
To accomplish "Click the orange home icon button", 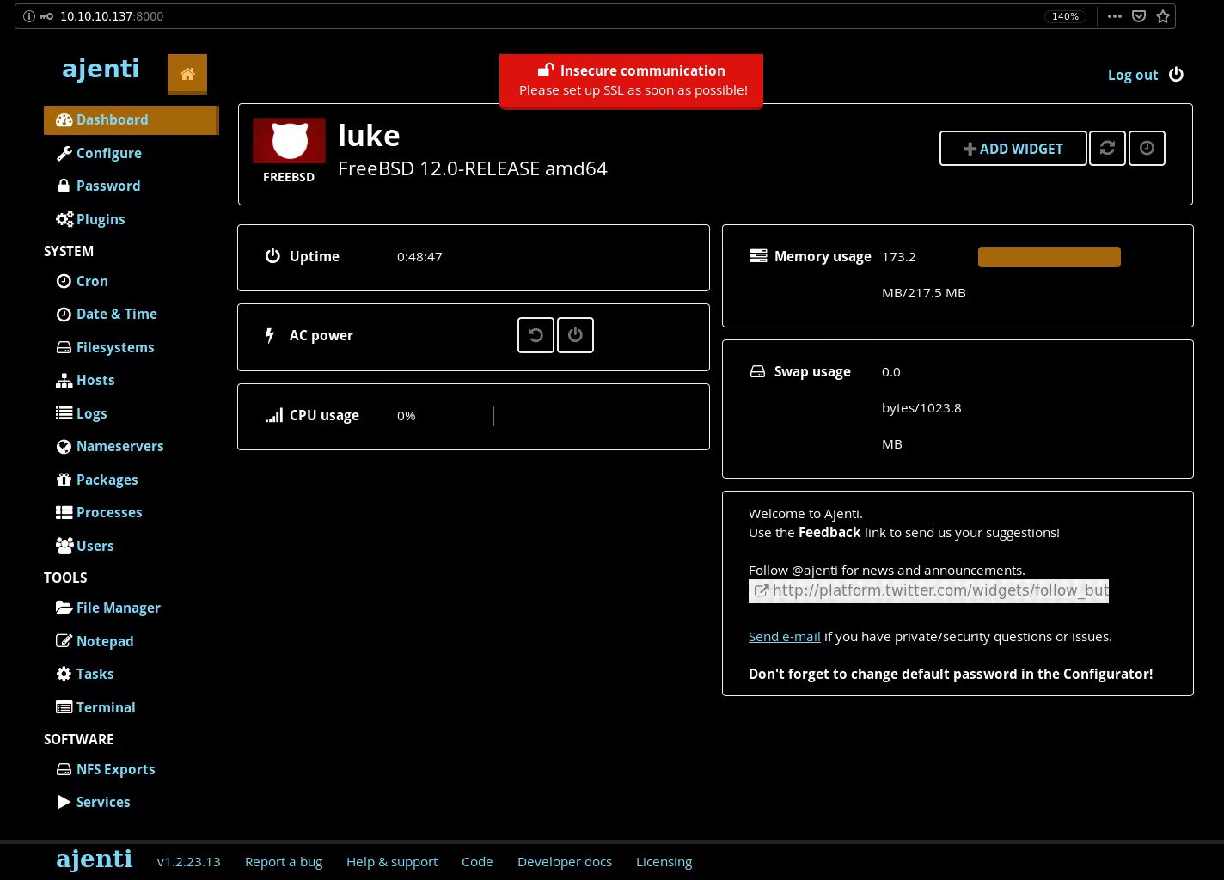I will pyautogui.click(x=187, y=74).
